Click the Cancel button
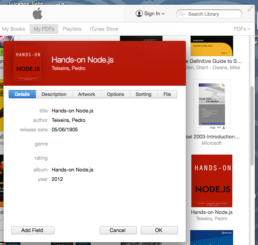Viewport: 258px width, 245px height. (x=118, y=230)
